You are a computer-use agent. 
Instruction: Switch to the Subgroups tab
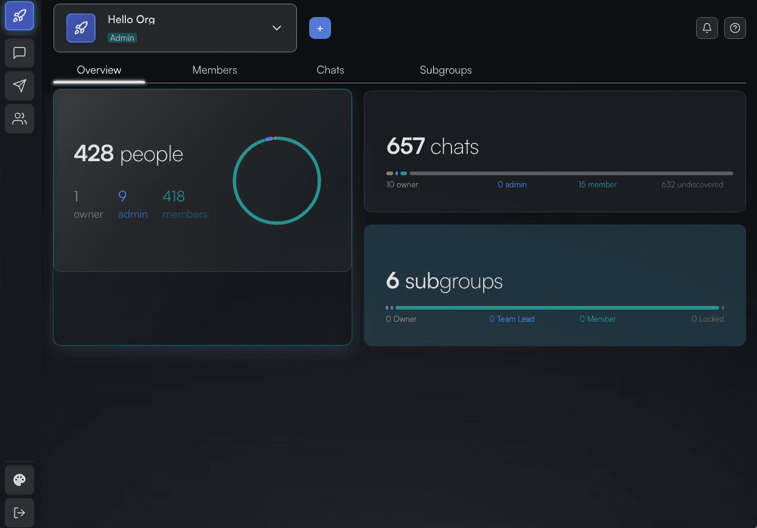(x=446, y=70)
